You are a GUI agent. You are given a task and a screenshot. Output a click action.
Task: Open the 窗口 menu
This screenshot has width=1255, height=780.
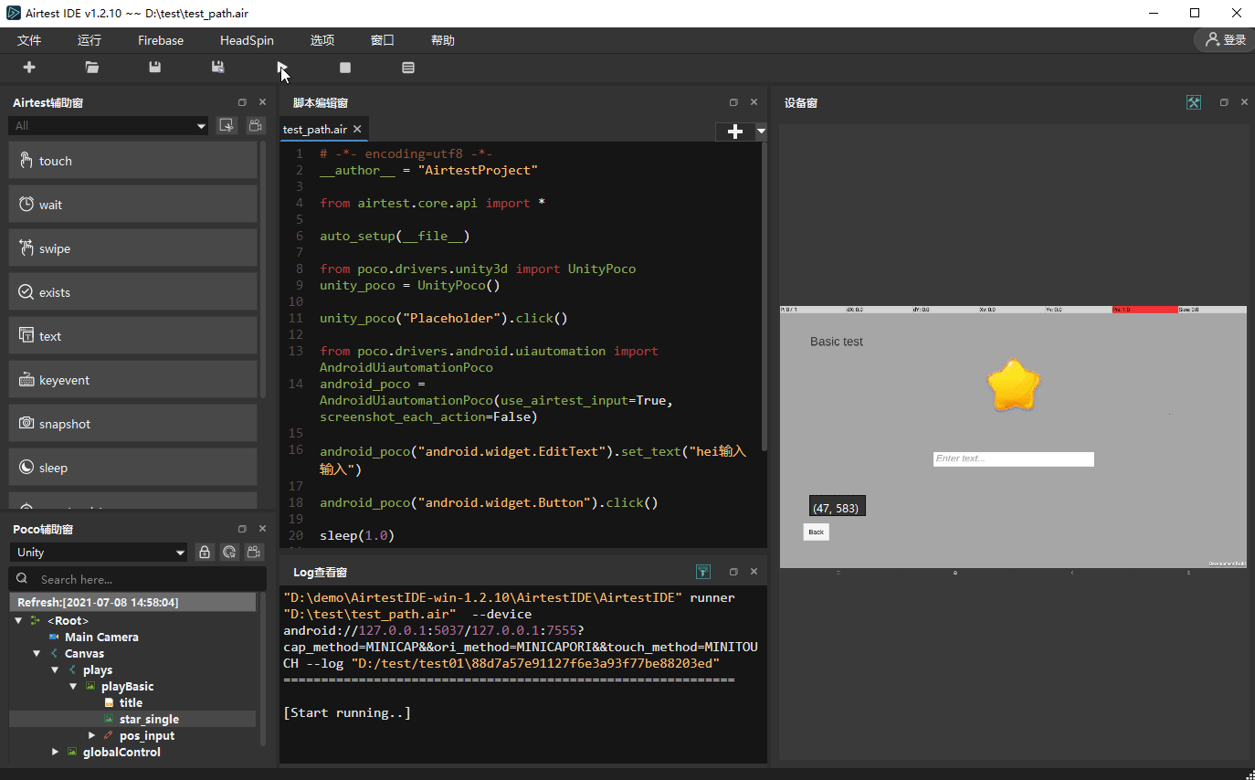coord(383,40)
